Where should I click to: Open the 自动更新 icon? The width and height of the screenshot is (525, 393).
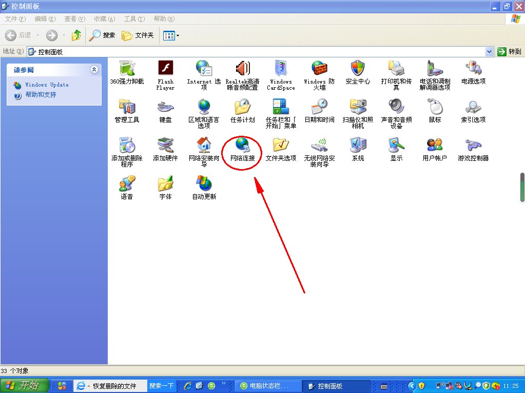(x=204, y=184)
